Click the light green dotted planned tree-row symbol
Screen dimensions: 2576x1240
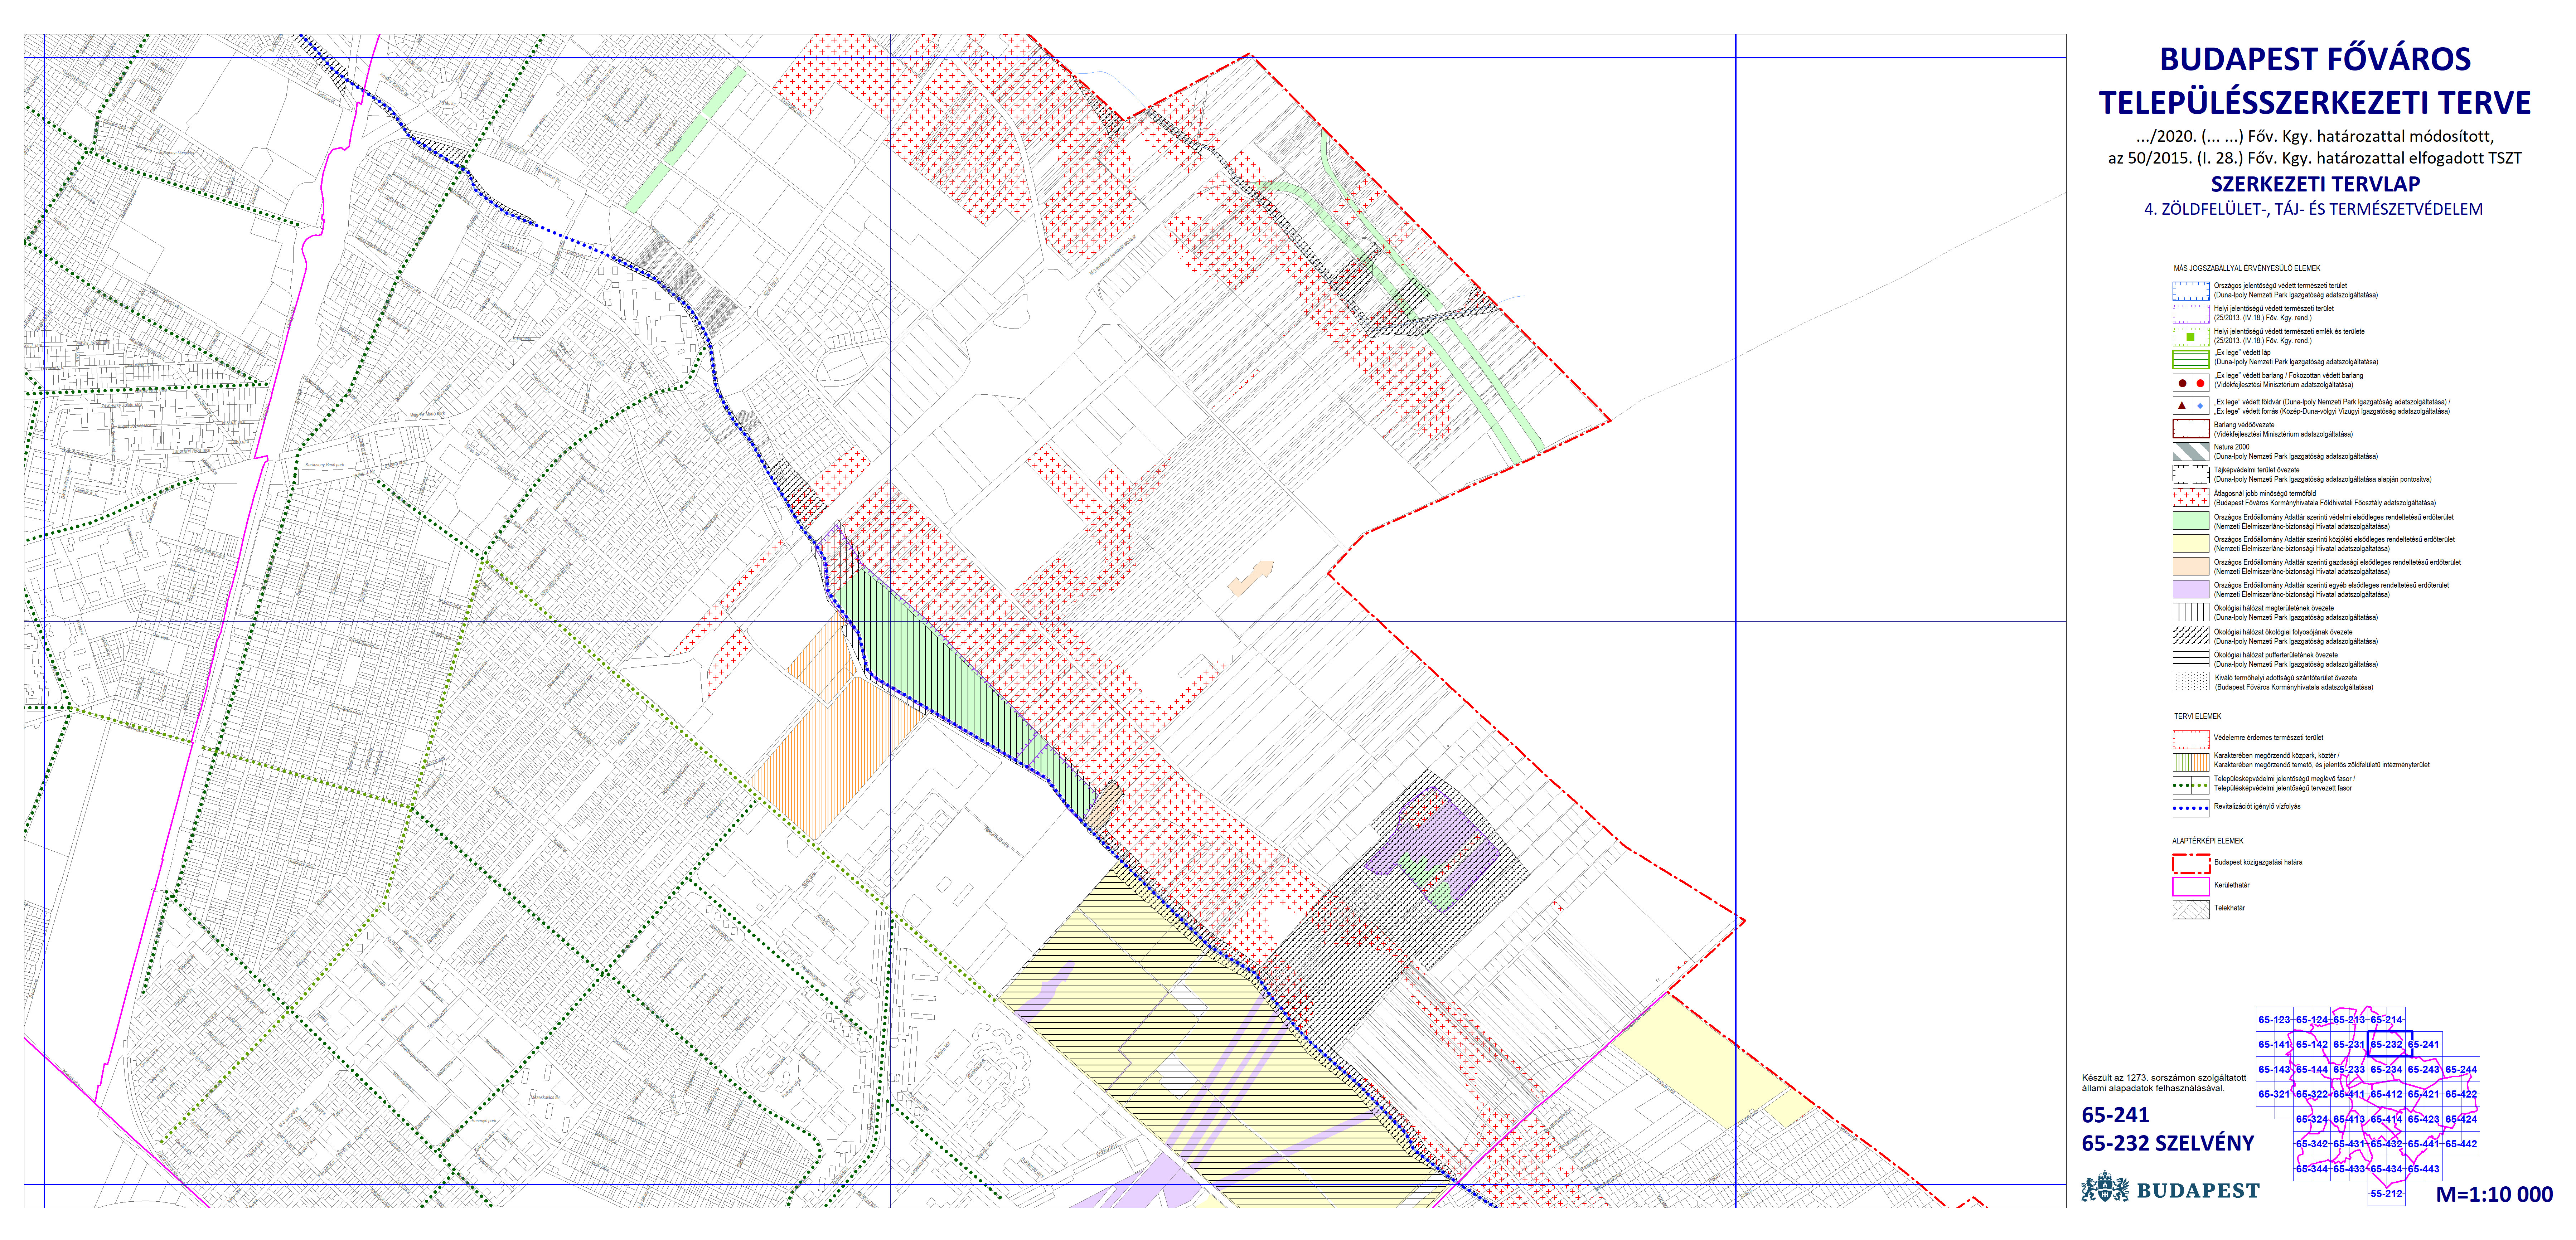(2200, 785)
